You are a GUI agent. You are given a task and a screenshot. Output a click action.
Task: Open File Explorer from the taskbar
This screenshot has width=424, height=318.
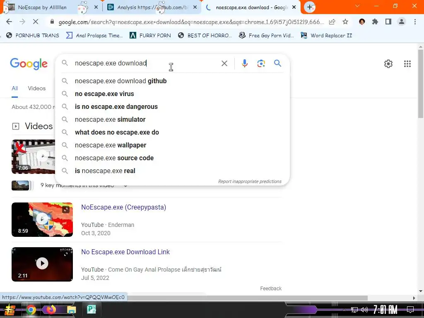pyautogui.click(x=71, y=310)
